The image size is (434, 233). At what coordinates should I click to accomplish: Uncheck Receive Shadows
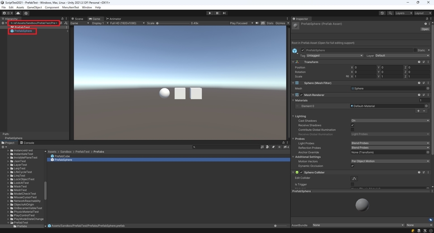point(353,125)
